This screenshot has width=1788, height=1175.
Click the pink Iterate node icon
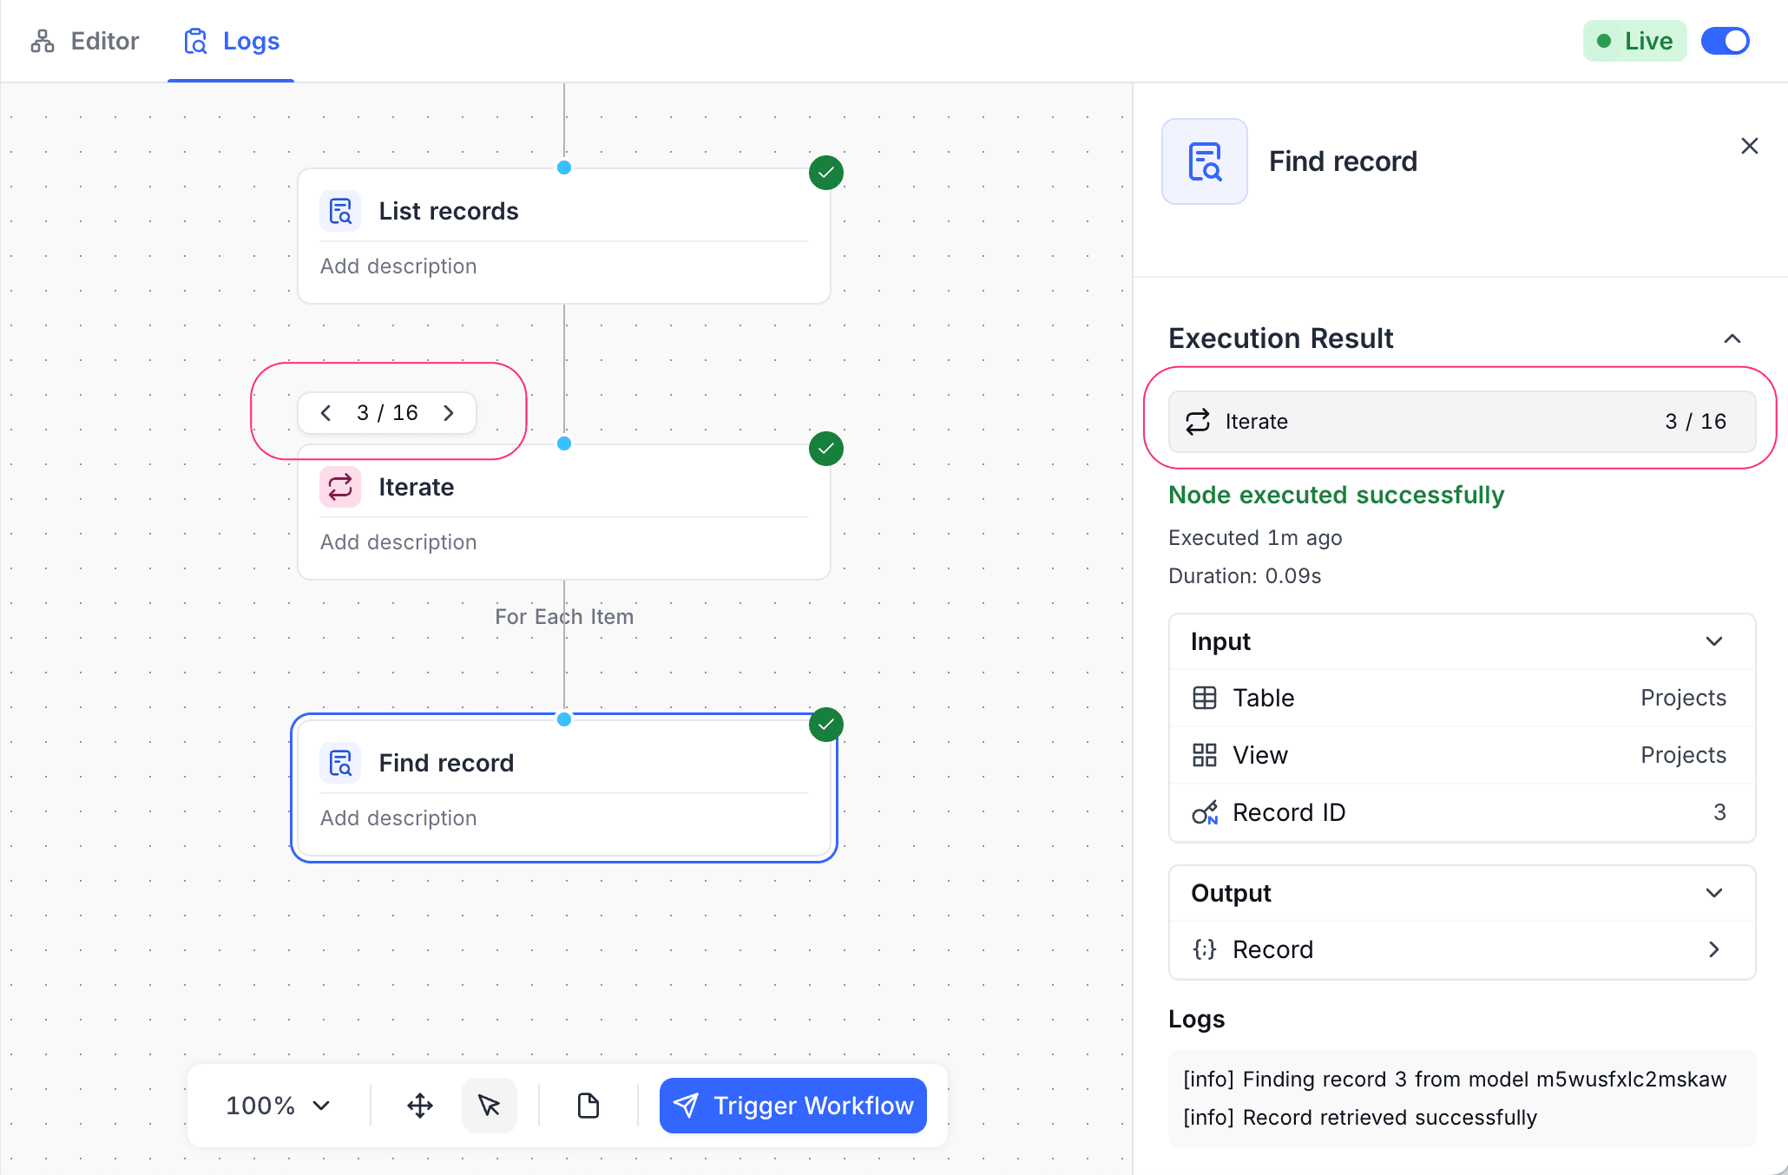click(x=340, y=487)
